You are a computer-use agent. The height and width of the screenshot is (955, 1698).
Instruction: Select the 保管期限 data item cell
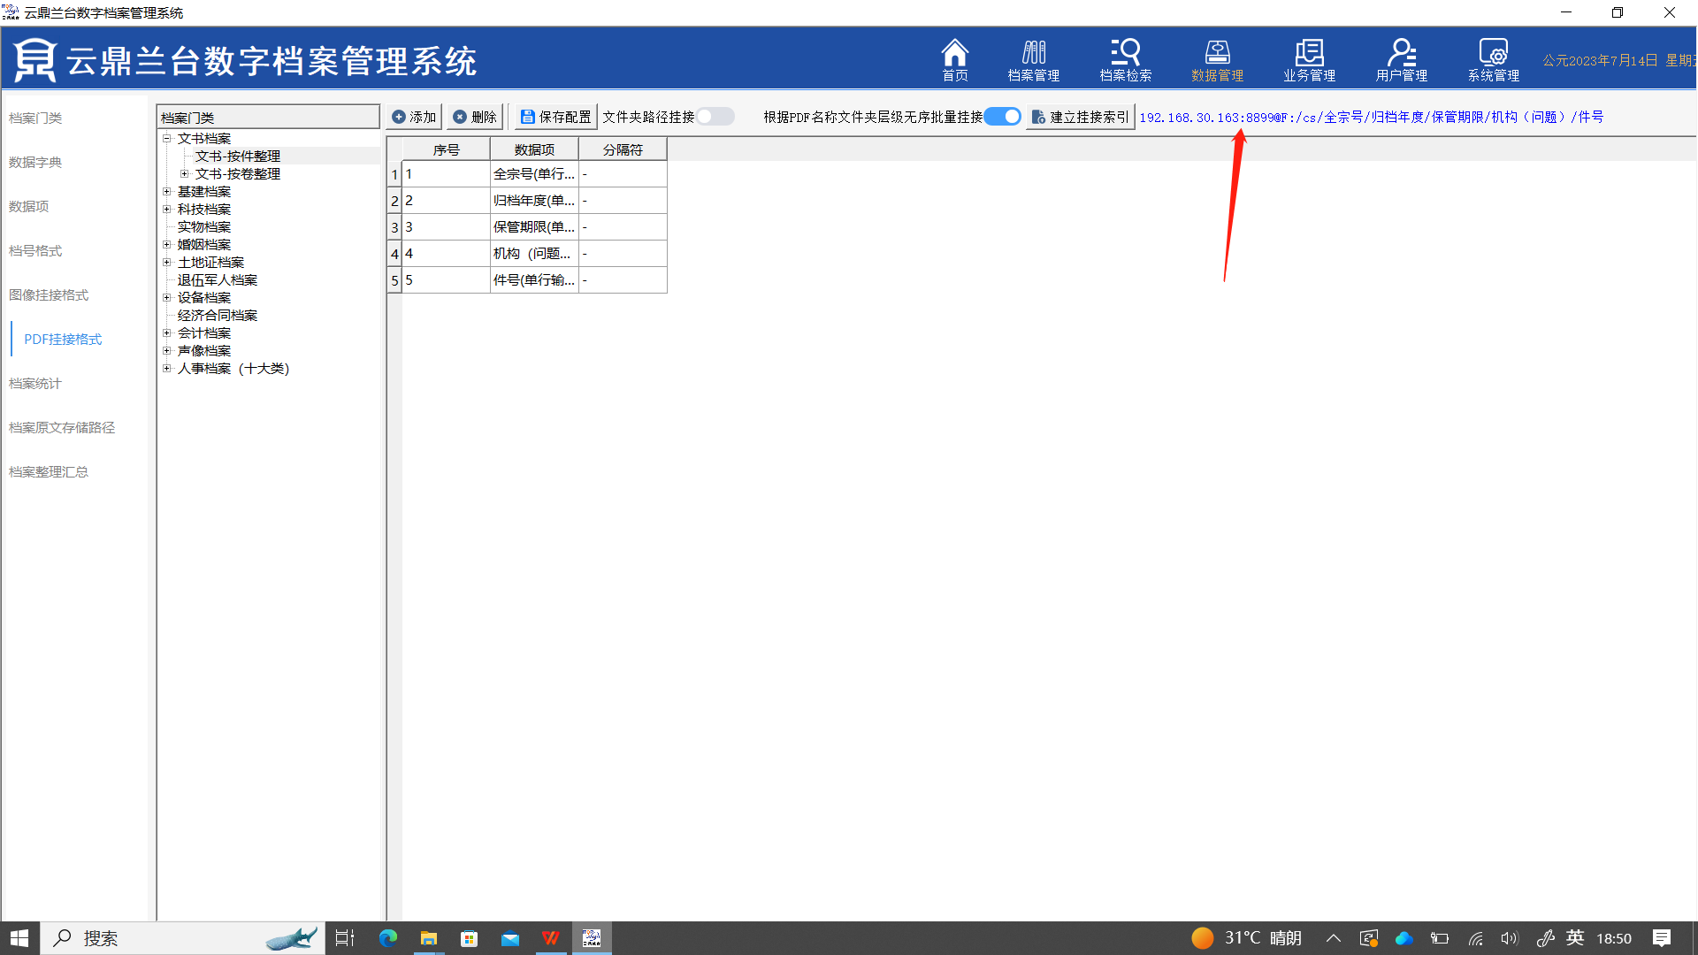pos(534,227)
